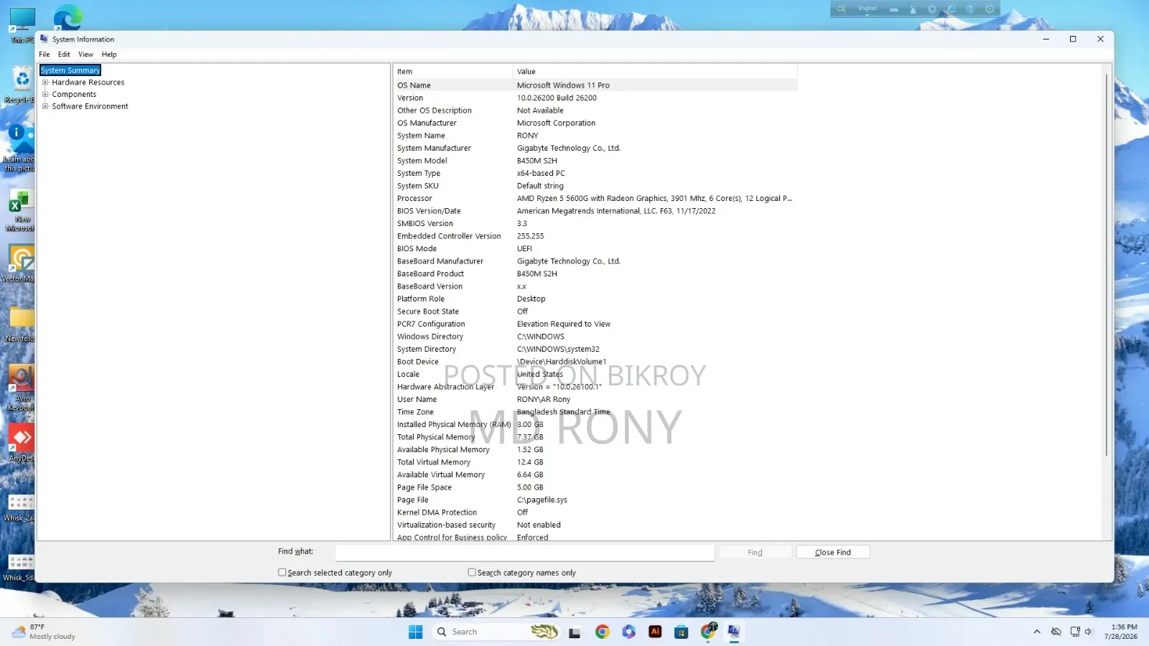
Task: Click into the 'Find what' input field
Action: click(x=525, y=553)
